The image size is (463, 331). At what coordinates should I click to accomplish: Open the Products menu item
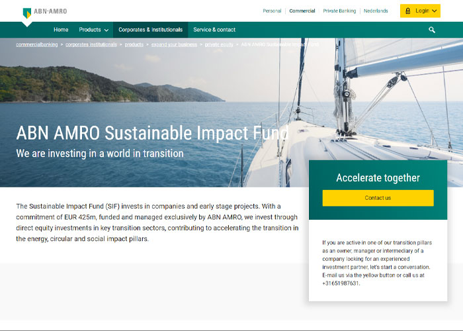point(90,30)
